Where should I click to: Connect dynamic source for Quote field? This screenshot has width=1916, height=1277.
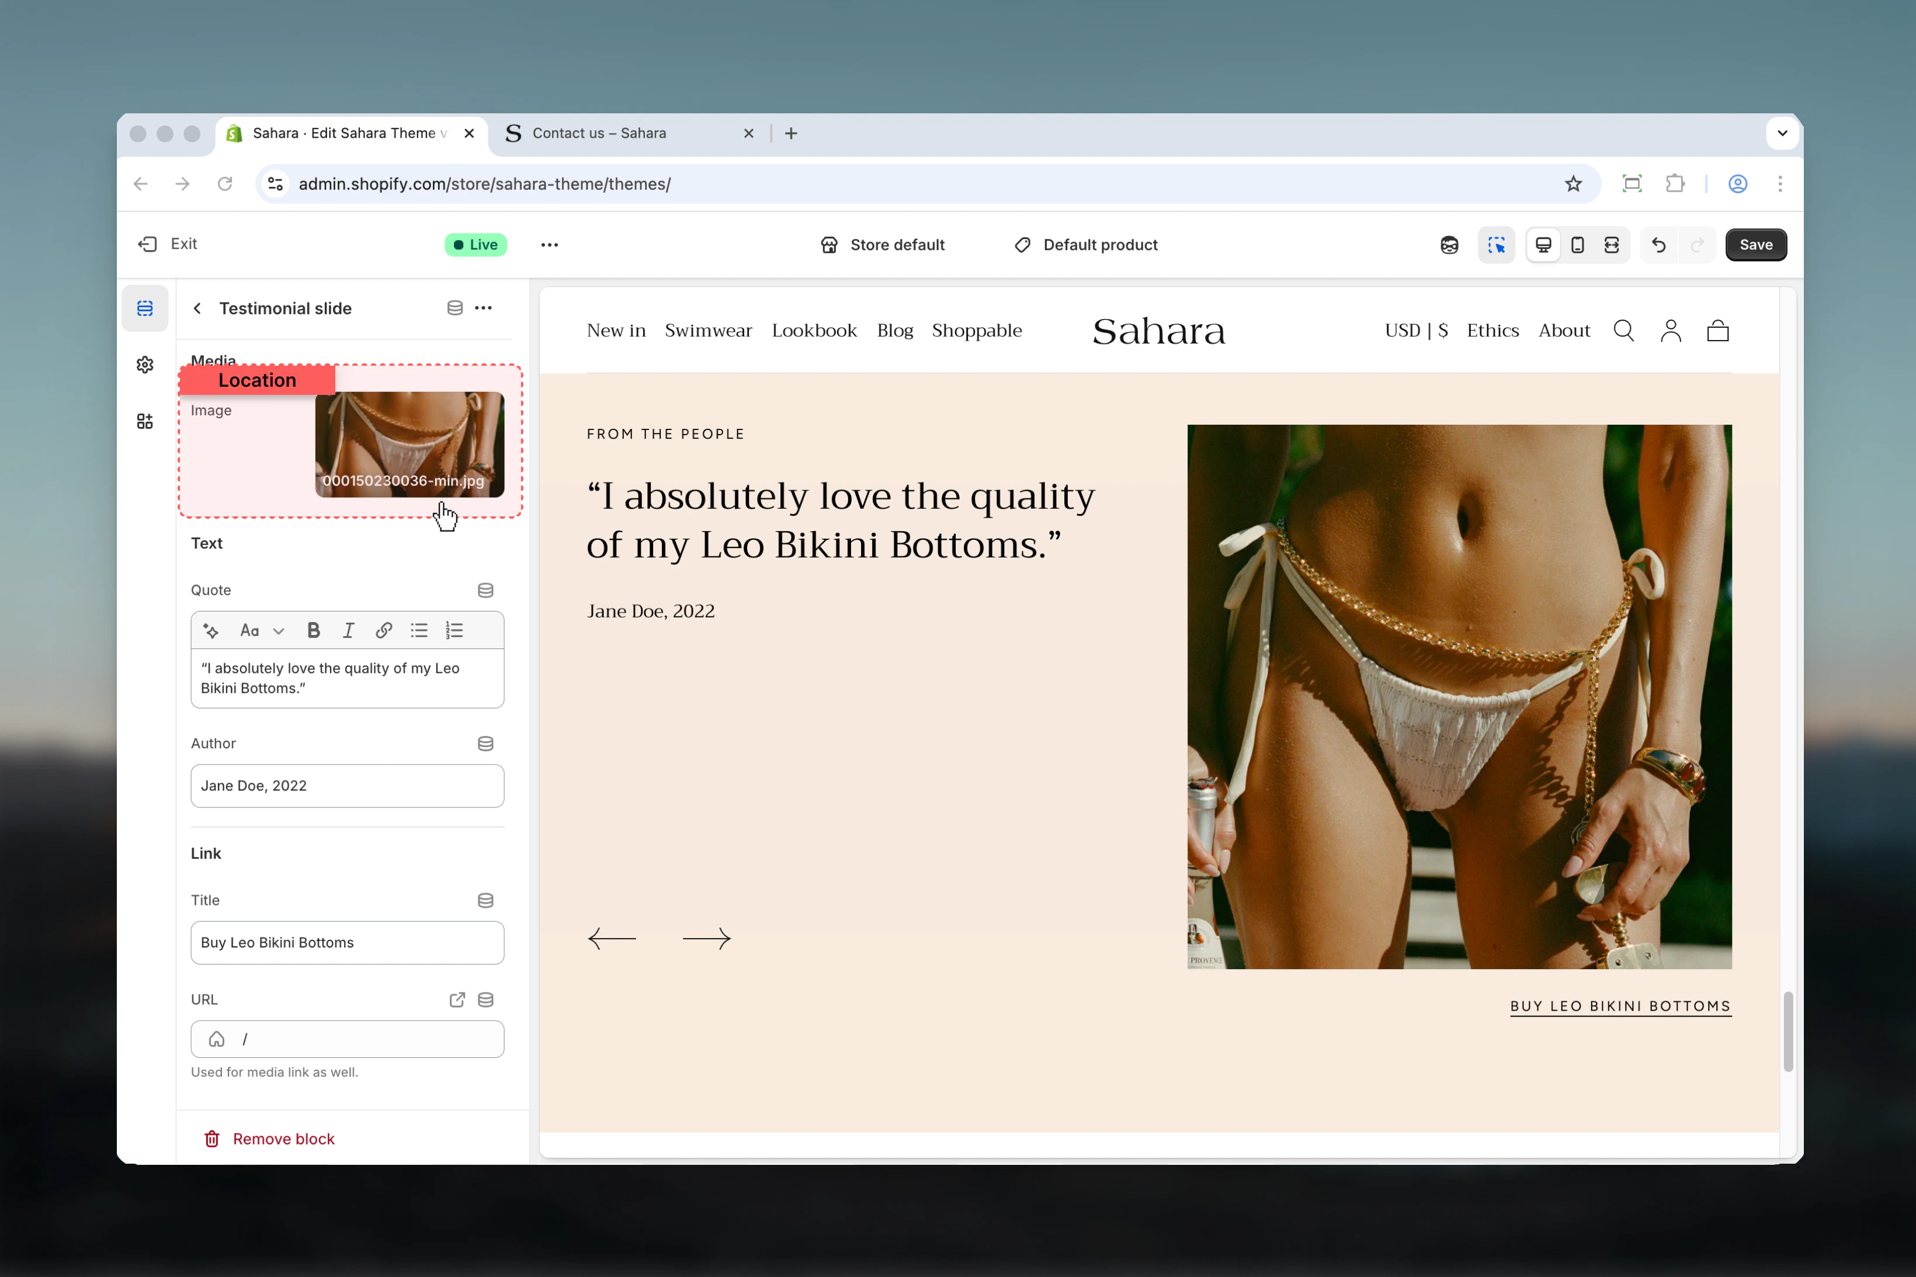coord(485,591)
